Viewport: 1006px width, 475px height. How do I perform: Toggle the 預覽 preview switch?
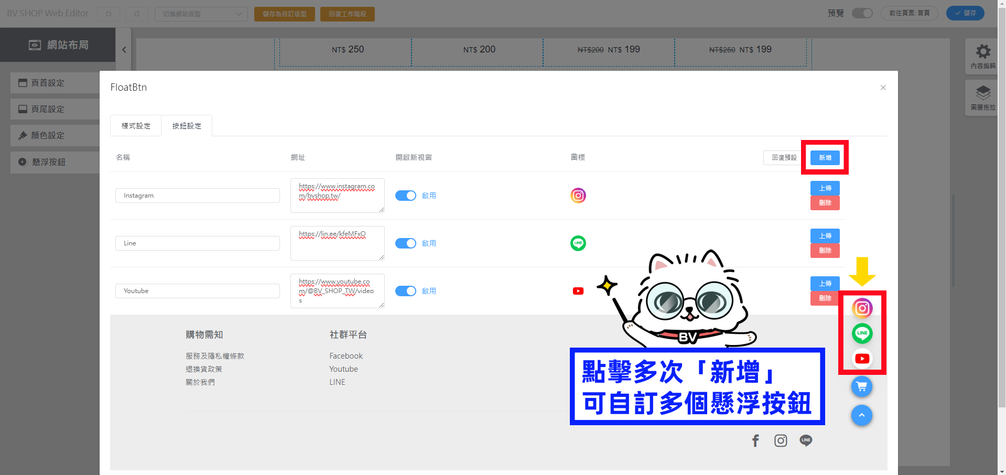[862, 13]
